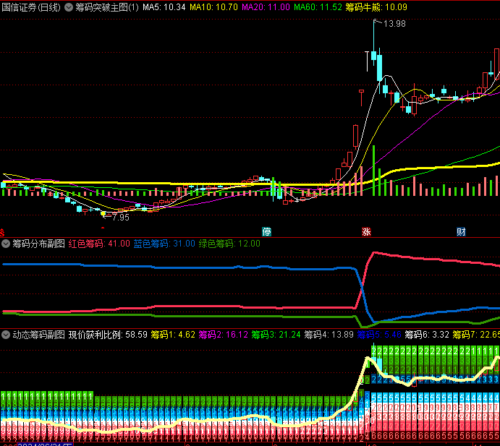The image size is (500, 446).
Task: Click the highlighted date label on time axis
Action: coord(45,445)
